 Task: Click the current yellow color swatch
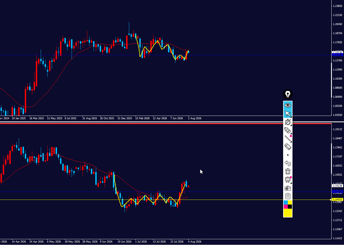(x=288, y=213)
